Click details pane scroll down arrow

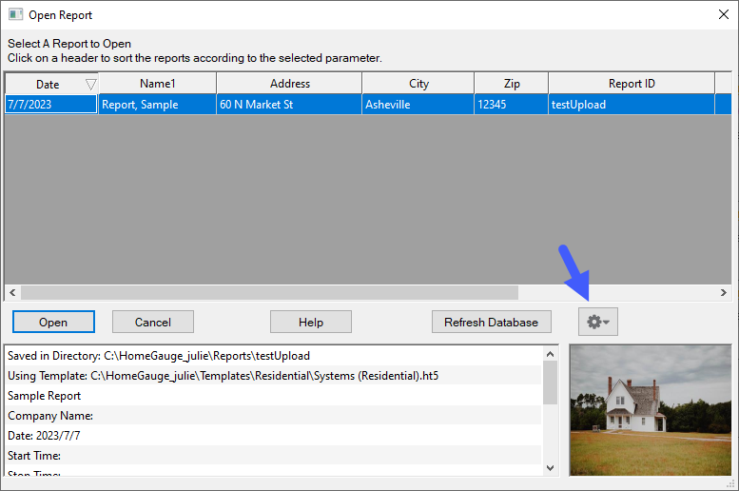click(x=550, y=468)
